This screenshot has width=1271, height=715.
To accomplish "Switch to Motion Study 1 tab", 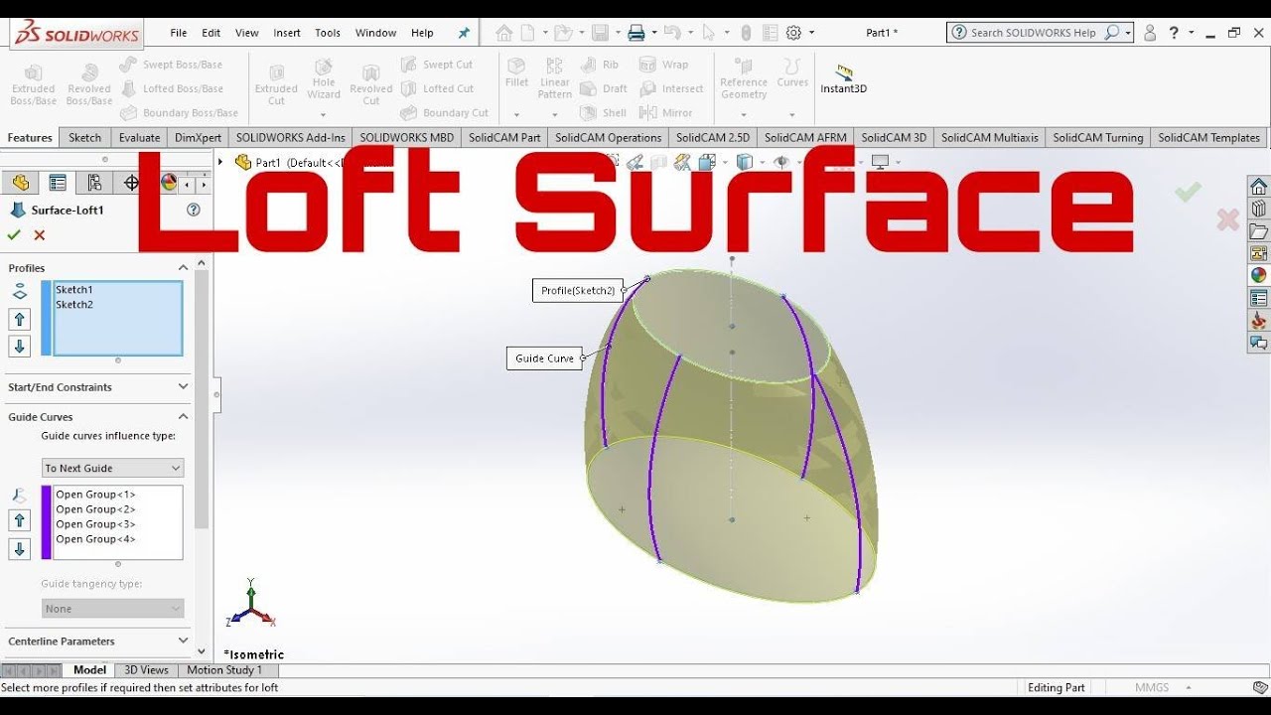I will coord(224,670).
